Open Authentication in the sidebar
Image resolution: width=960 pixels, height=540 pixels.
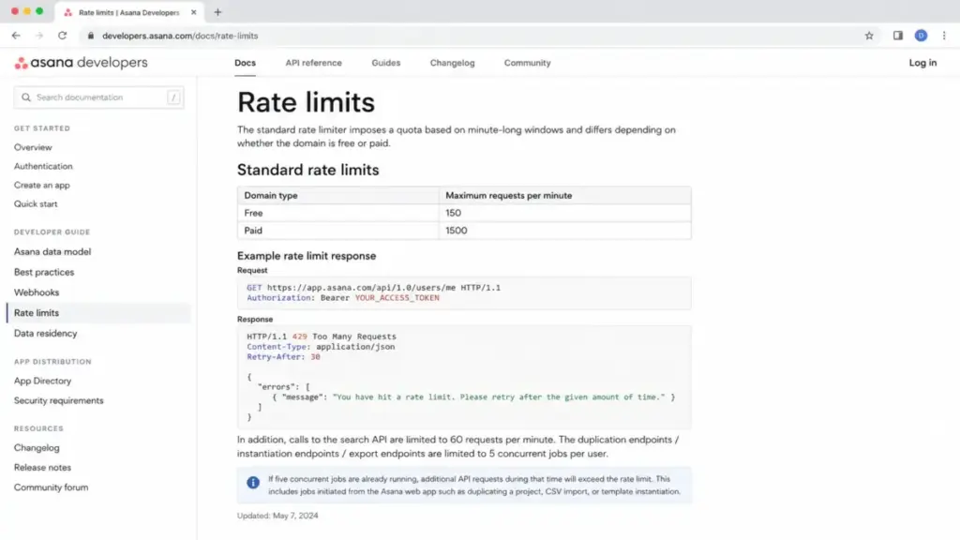pos(43,167)
